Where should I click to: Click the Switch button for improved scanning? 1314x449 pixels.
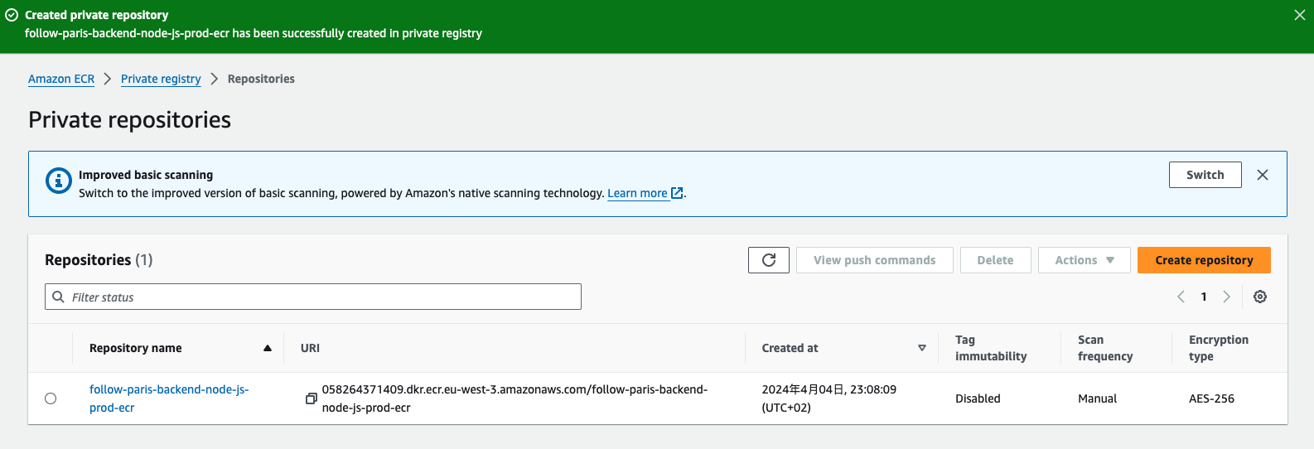click(1205, 175)
